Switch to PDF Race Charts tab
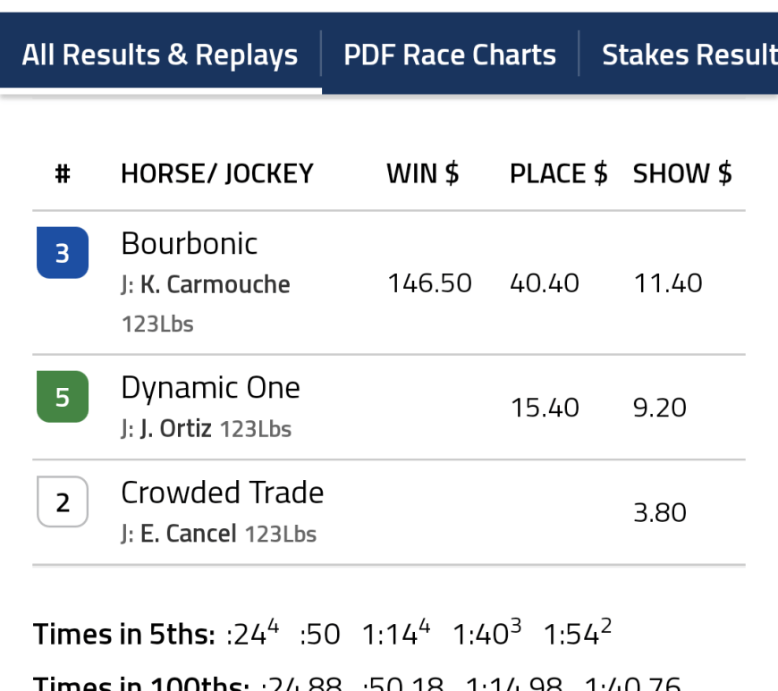 tap(450, 55)
